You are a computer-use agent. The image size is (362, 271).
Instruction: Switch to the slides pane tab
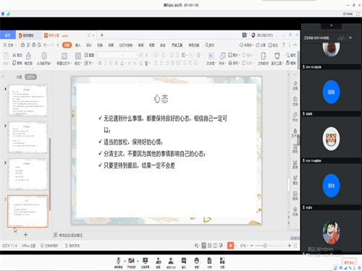[30, 77]
